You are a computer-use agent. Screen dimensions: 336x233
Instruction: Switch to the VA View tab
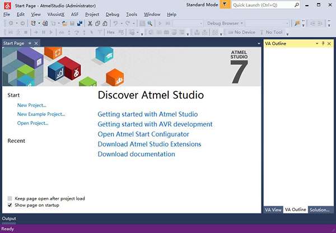tap(273, 209)
